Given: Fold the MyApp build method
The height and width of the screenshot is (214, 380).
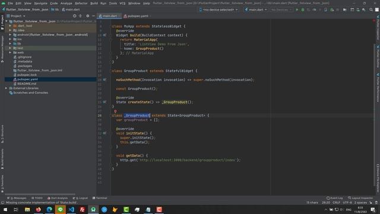Looking at the screenshot, I should (x=111, y=35).
